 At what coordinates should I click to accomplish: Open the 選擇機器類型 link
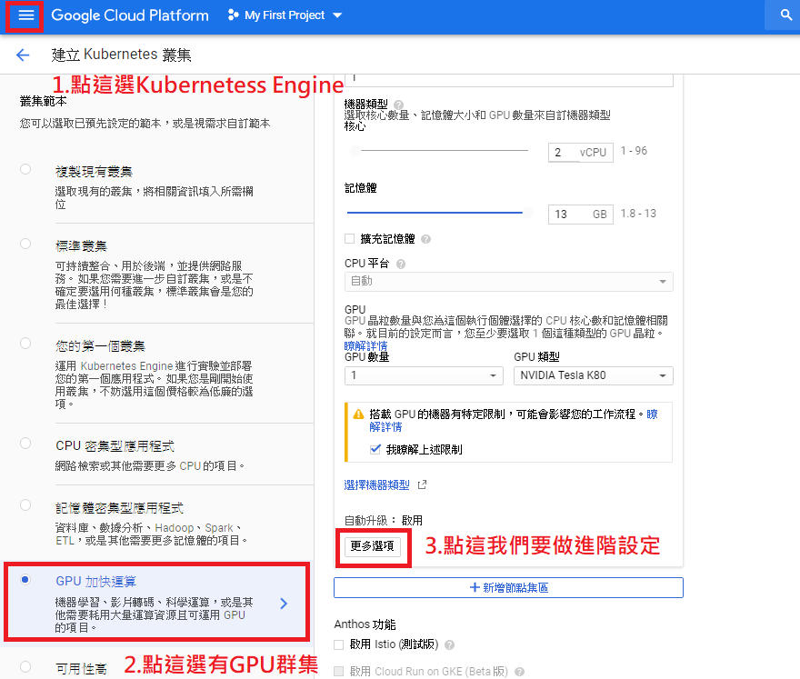pyautogui.click(x=376, y=484)
